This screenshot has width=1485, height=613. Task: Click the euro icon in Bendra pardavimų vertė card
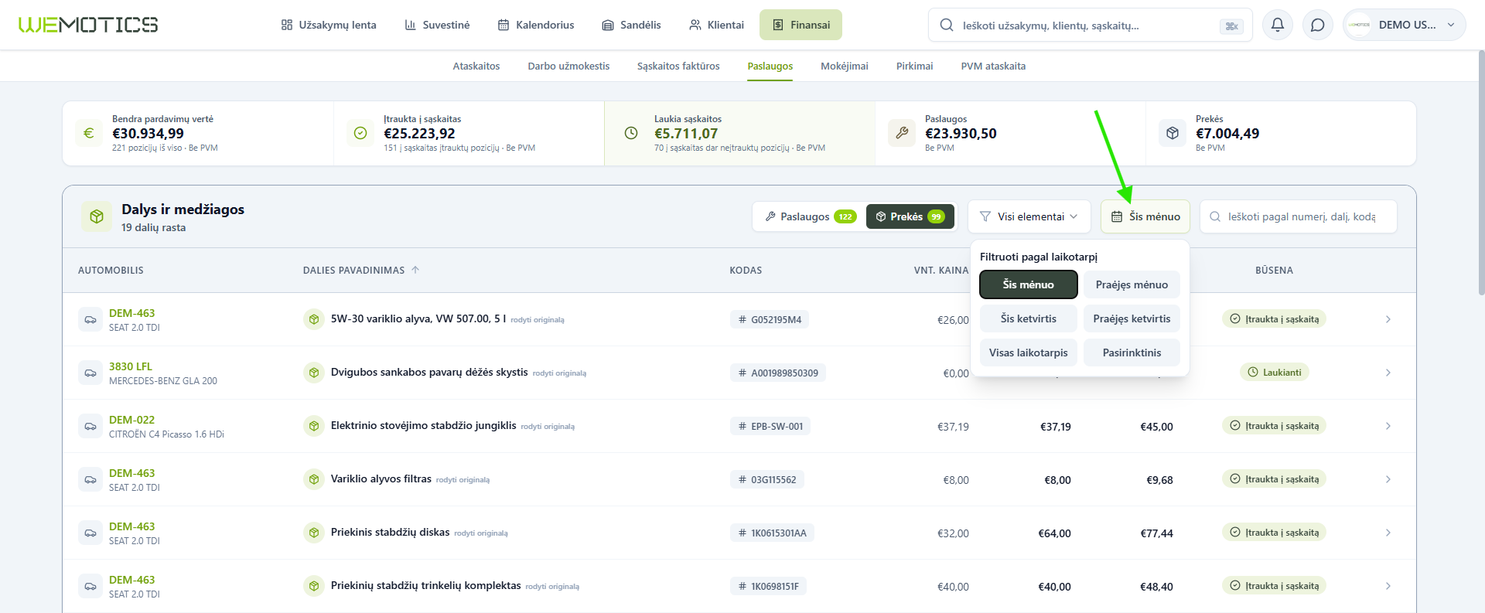[89, 133]
